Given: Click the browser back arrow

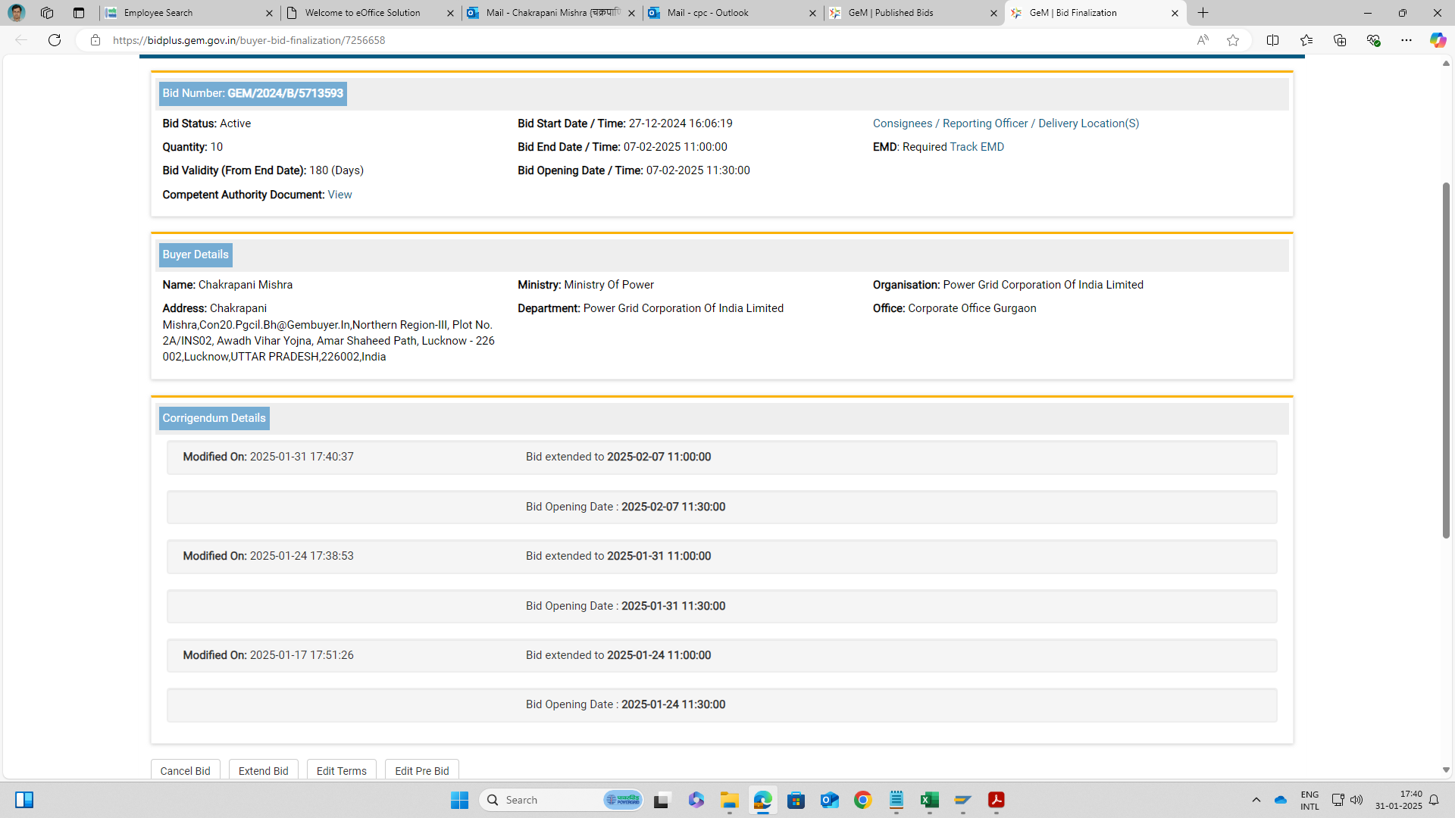Looking at the screenshot, I should coord(21,40).
